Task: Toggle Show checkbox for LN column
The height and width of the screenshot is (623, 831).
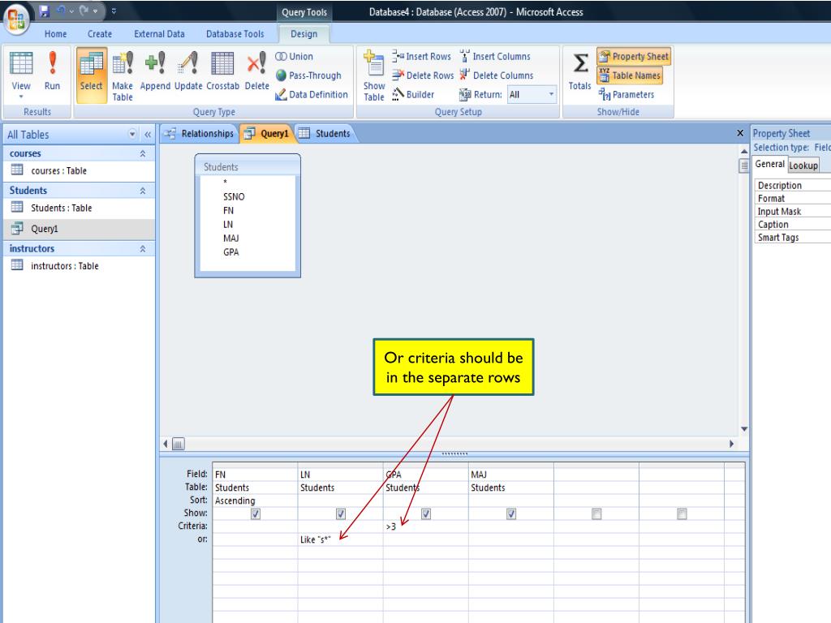Action: pos(341,513)
